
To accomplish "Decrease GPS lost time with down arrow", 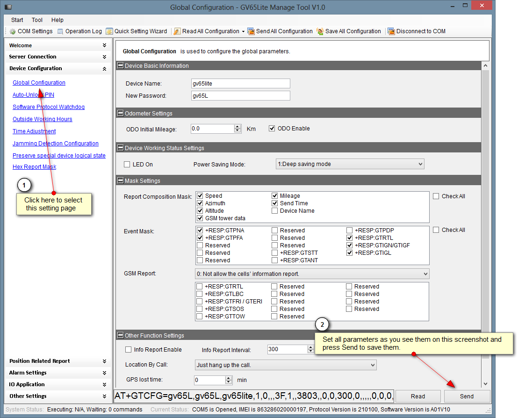I will [229, 382].
